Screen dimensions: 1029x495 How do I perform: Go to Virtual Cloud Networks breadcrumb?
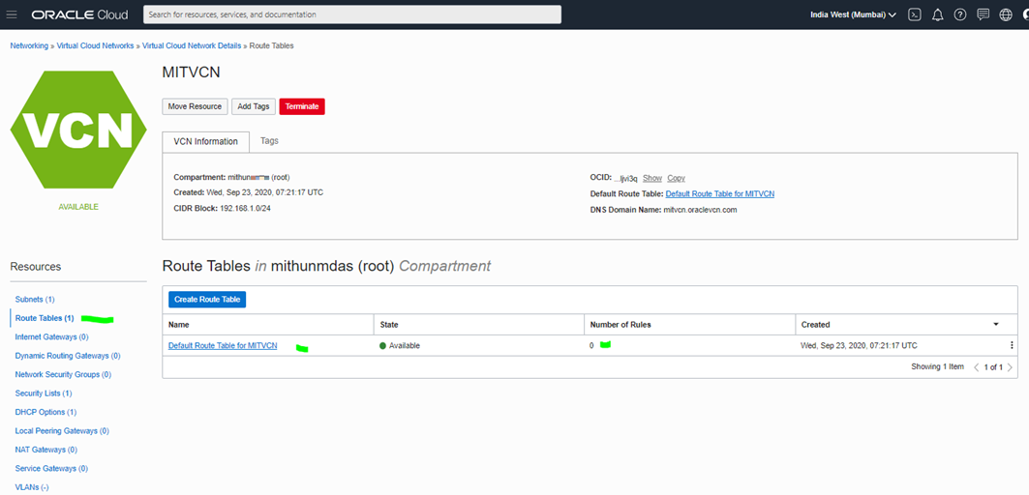point(95,45)
